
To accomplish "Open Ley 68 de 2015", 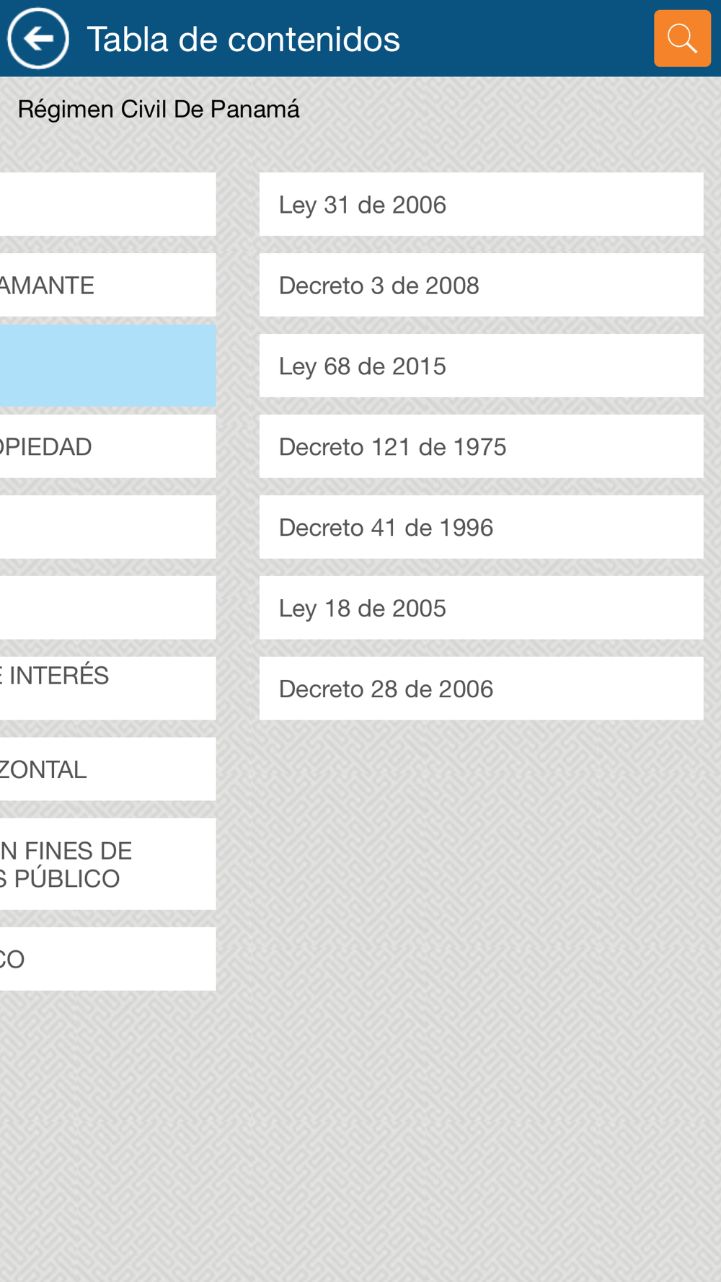I will click(481, 366).
